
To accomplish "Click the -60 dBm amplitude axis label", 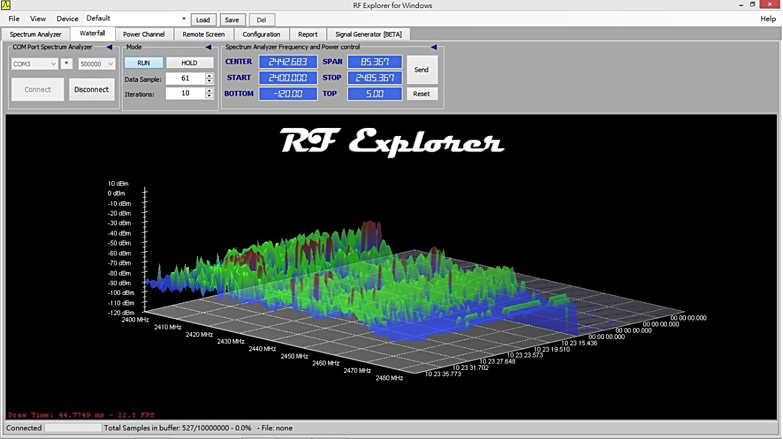I will point(119,253).
